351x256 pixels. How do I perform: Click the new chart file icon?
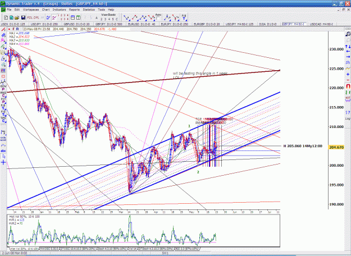point(6,17)
